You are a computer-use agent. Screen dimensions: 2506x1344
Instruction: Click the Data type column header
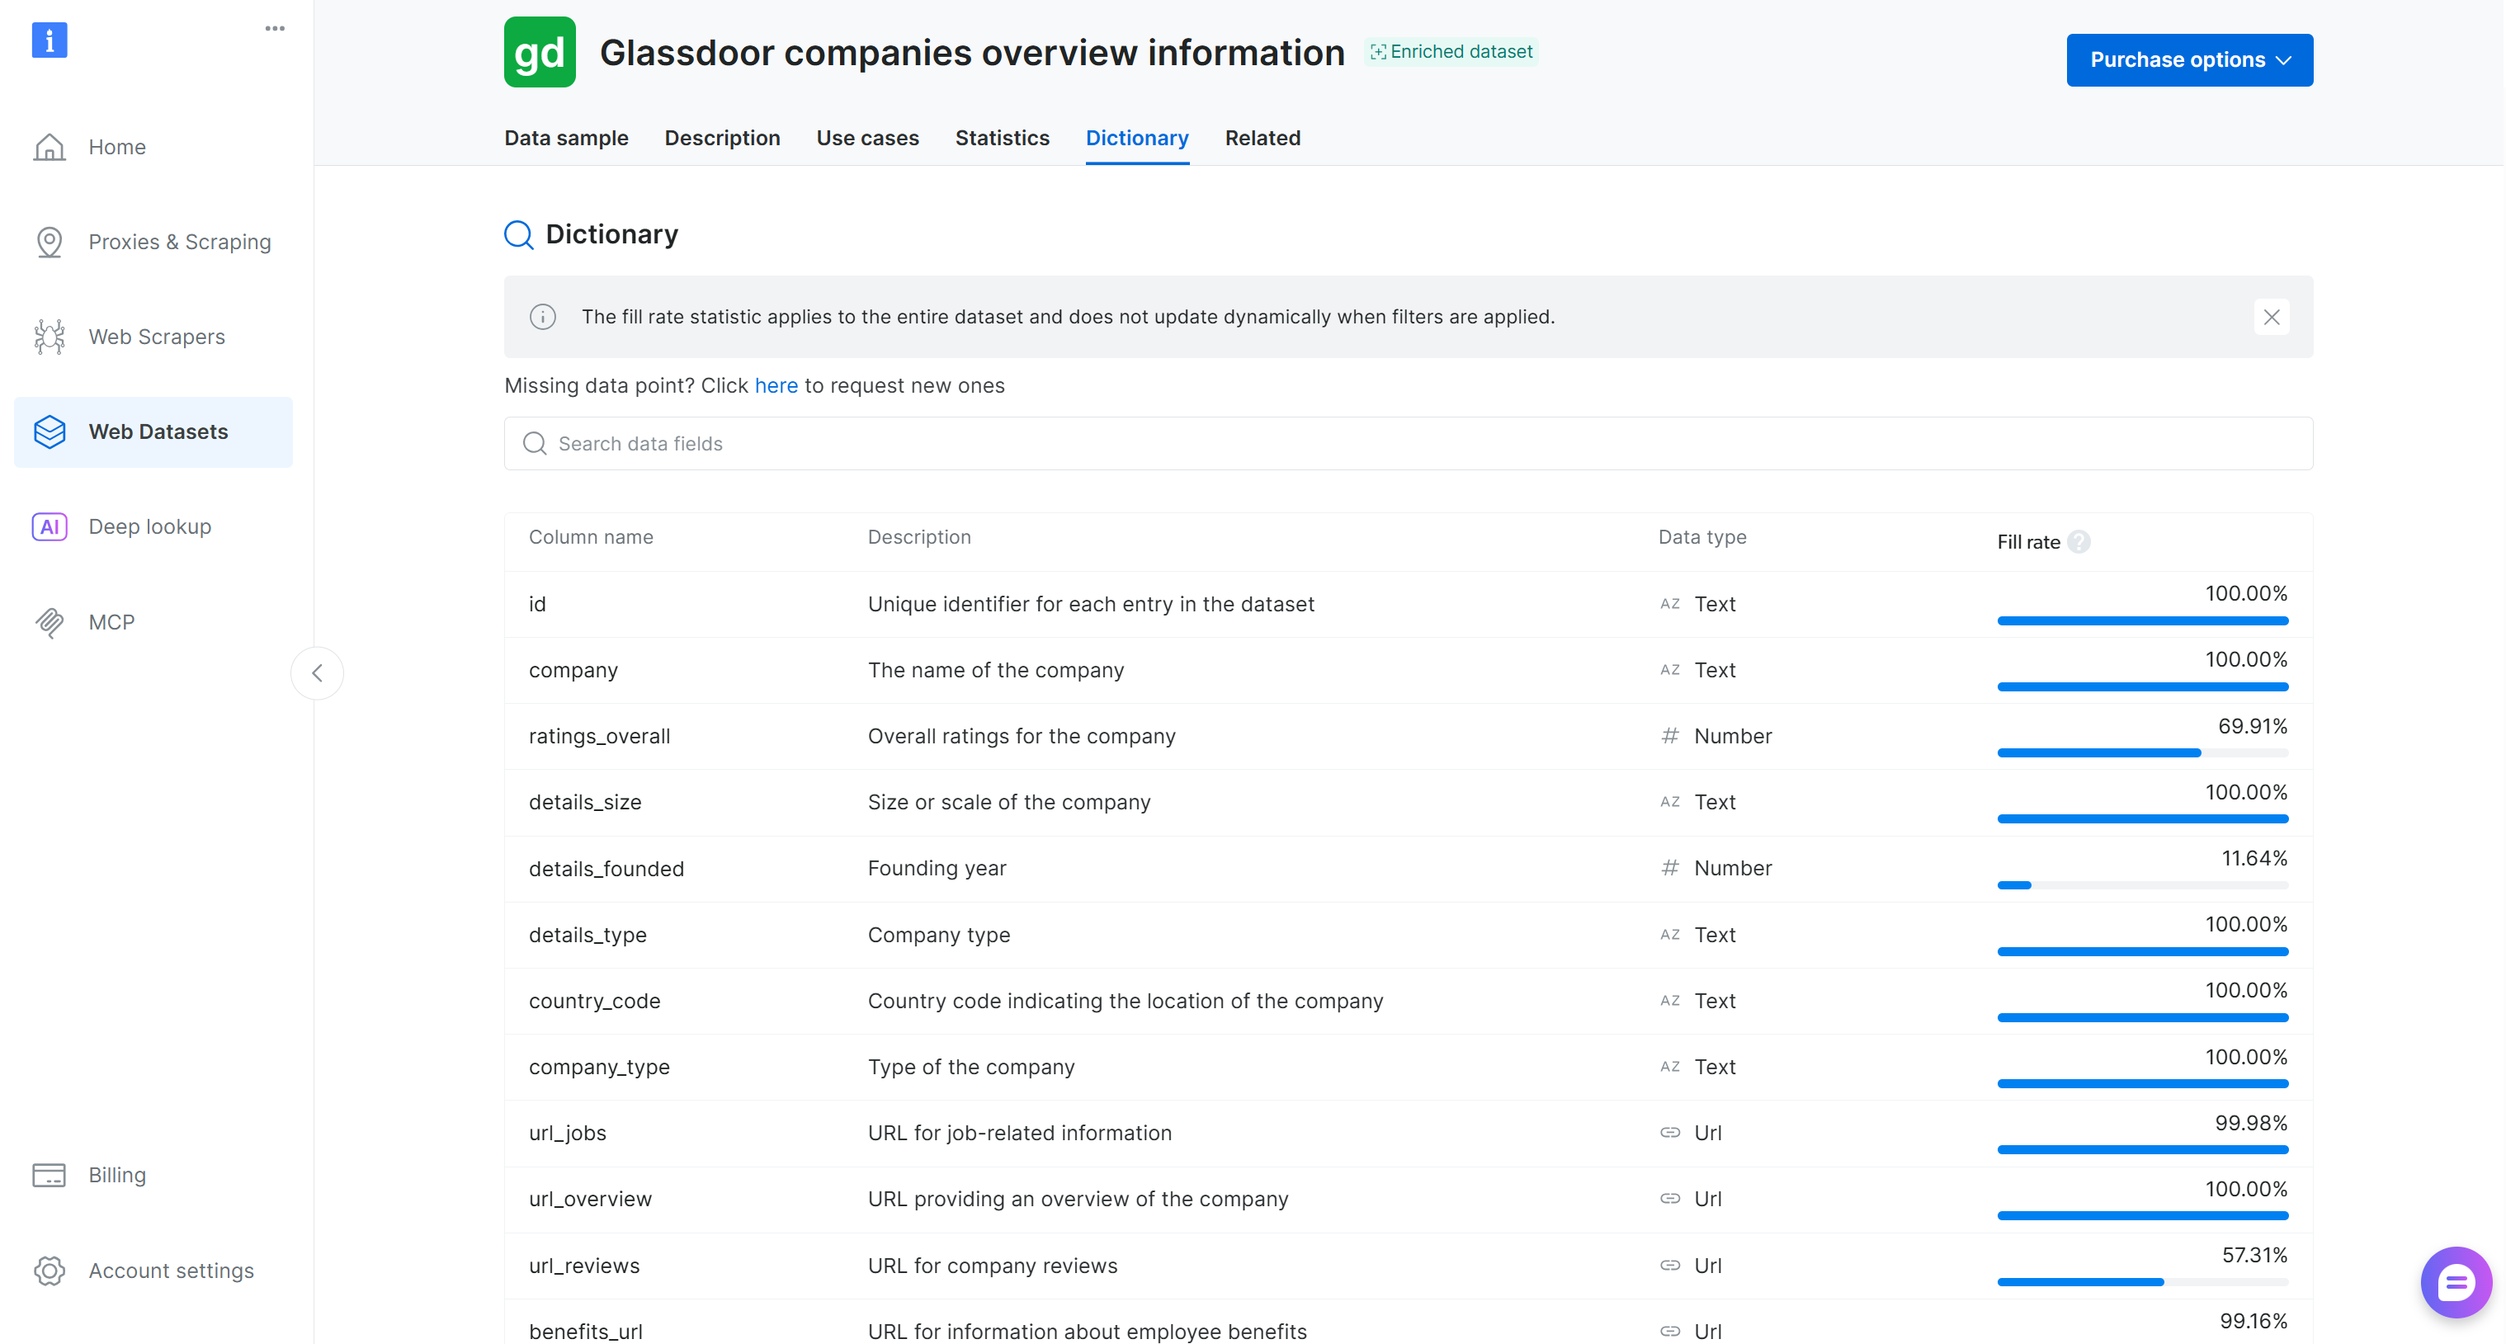(x=1702, y=538)
